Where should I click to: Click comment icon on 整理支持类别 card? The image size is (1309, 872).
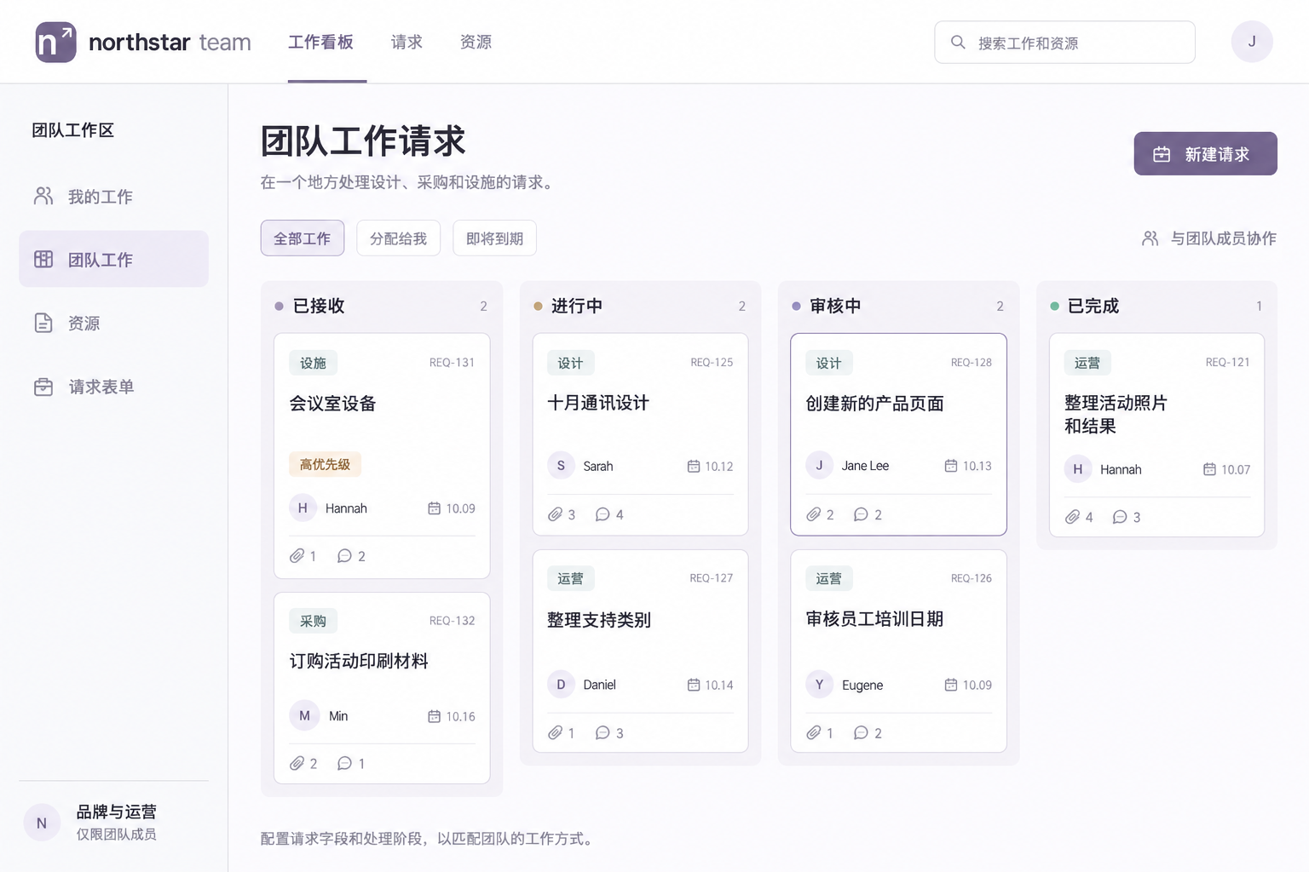(603, 732)
